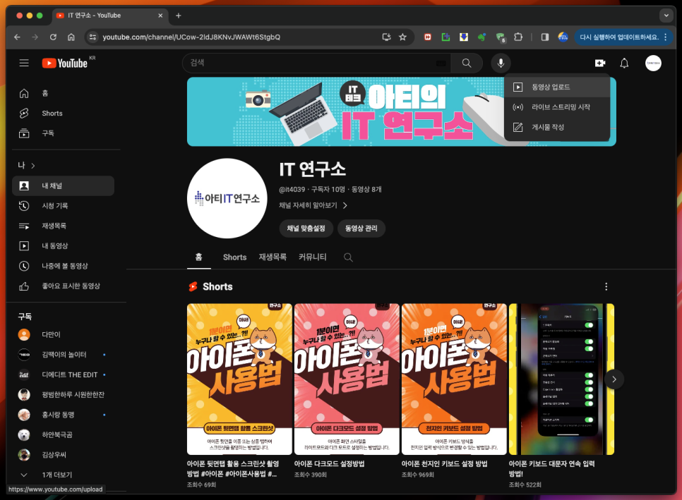Click the '동영상 관리' button
This screenshot has width=682, height=500.
[x=361, y=228]
